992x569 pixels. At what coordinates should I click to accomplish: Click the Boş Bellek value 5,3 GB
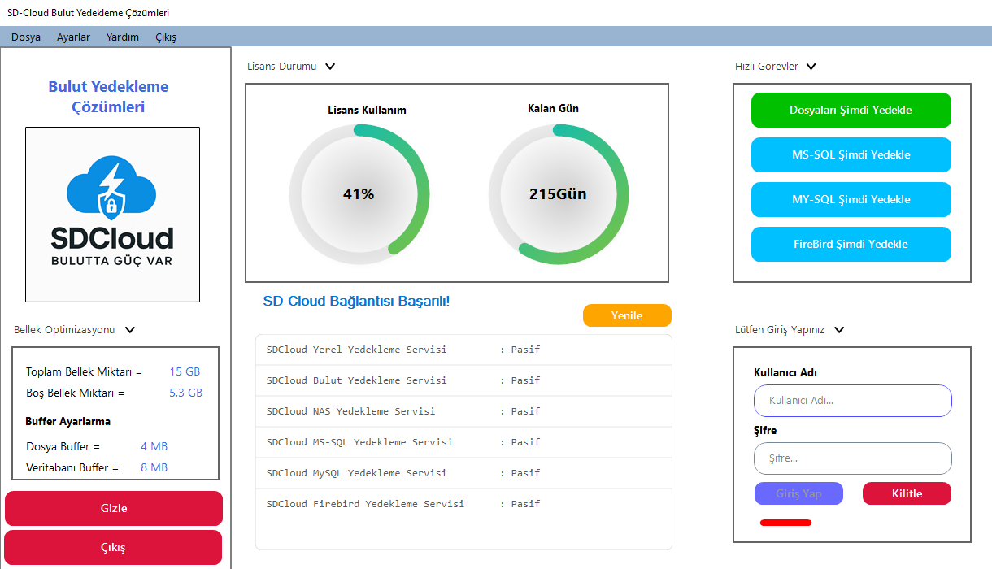coord(185,393)
